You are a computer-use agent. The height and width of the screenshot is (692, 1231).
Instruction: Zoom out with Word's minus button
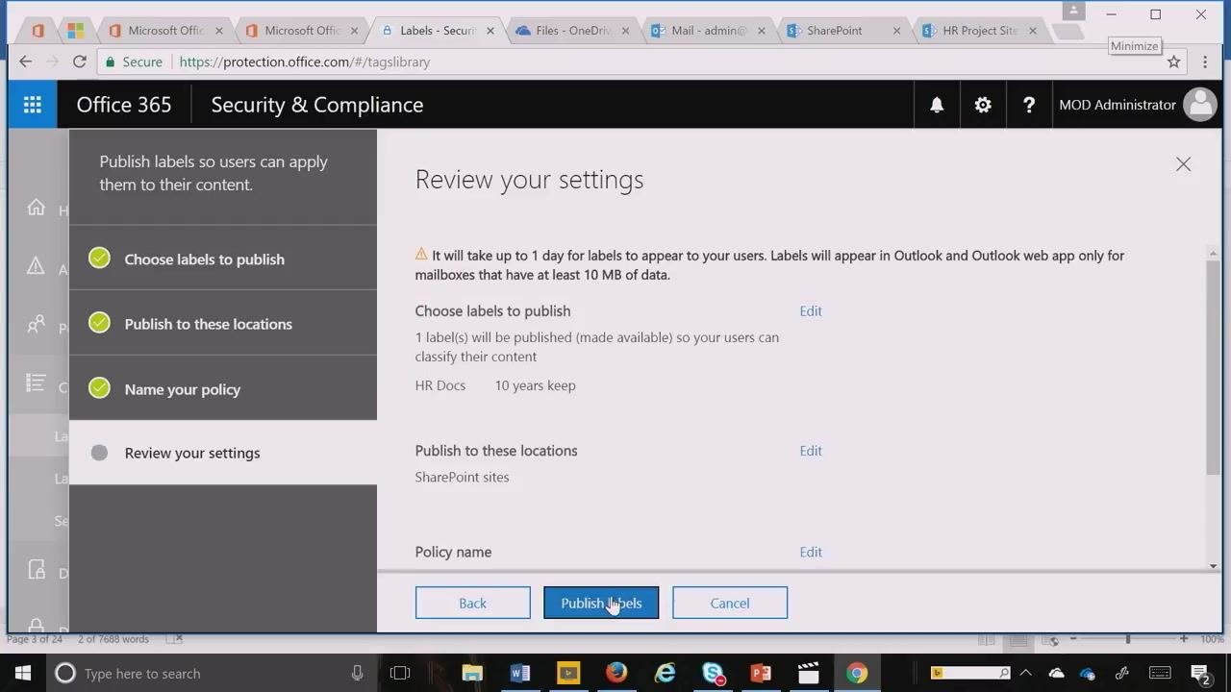[x=1071, y=639]
